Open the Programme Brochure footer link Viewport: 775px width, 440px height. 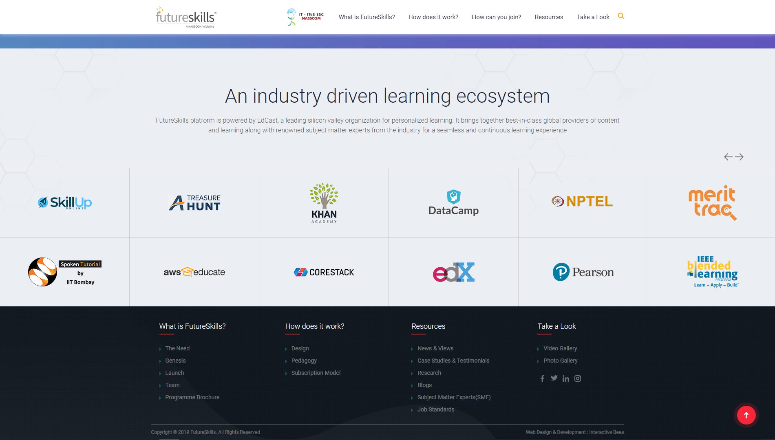[192, 397]
